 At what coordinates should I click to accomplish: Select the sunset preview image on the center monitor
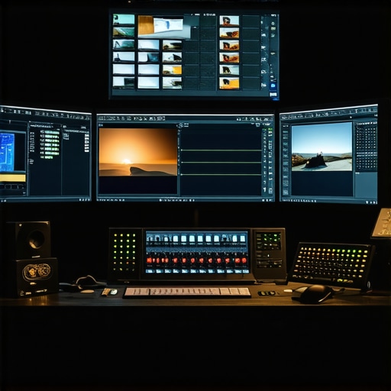tap(137, 152)
